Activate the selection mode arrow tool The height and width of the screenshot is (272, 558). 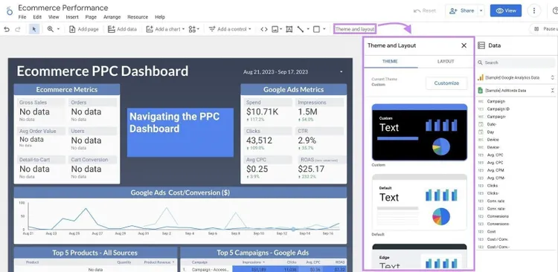click(x=34, y=29)
